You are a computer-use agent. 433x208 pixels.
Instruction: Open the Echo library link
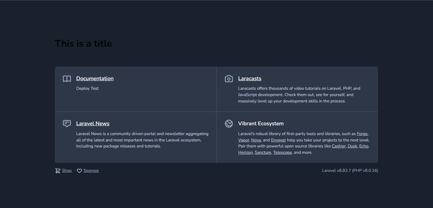[x=364, y=146]
